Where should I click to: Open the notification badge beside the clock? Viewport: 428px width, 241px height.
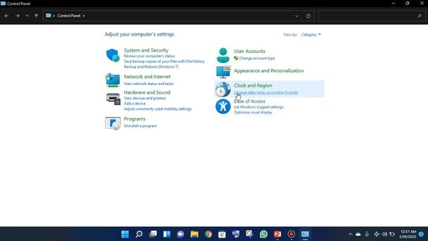[421, 234]
